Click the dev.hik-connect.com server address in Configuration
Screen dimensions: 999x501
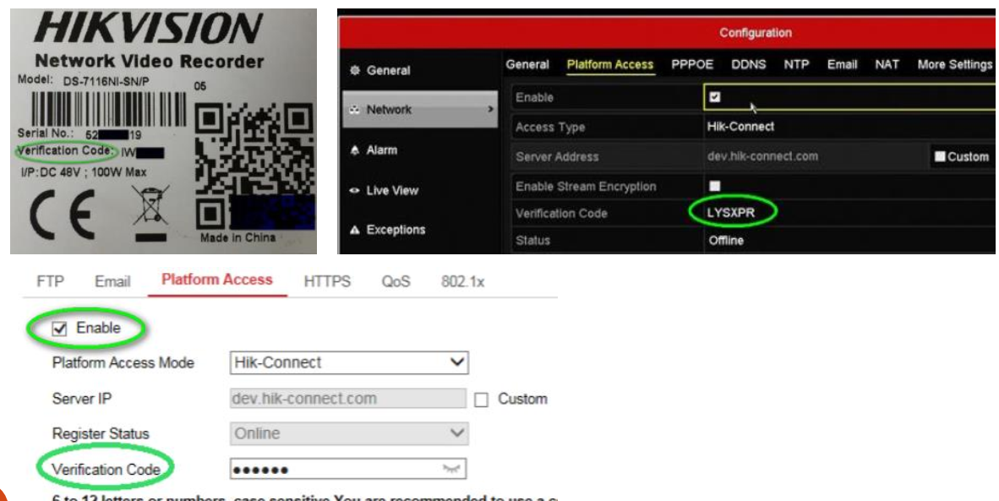[x=762, y=156]
